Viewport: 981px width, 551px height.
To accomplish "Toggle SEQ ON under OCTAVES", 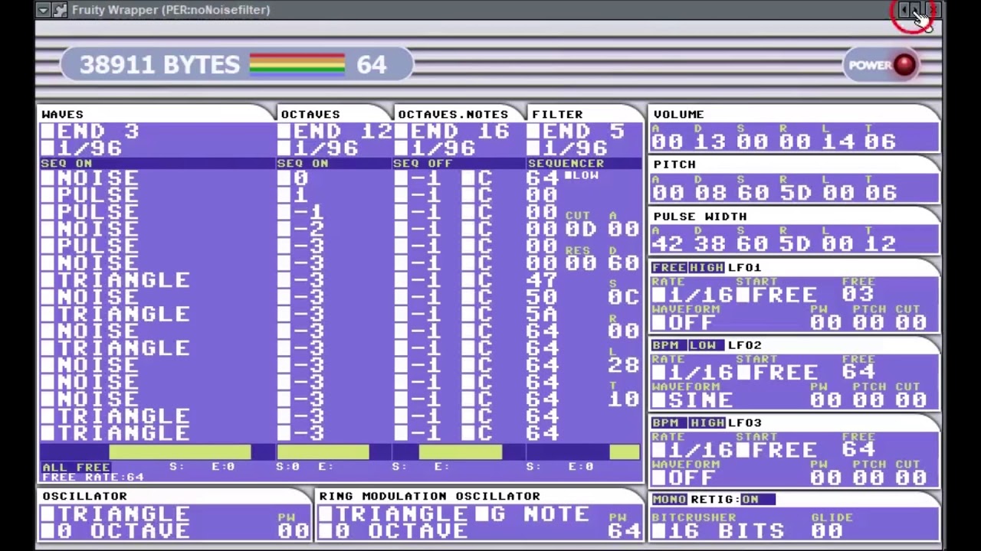I will [x=303, y=163].
